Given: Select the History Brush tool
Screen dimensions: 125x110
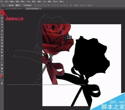Looking at the screenshot, I should 2,40.
